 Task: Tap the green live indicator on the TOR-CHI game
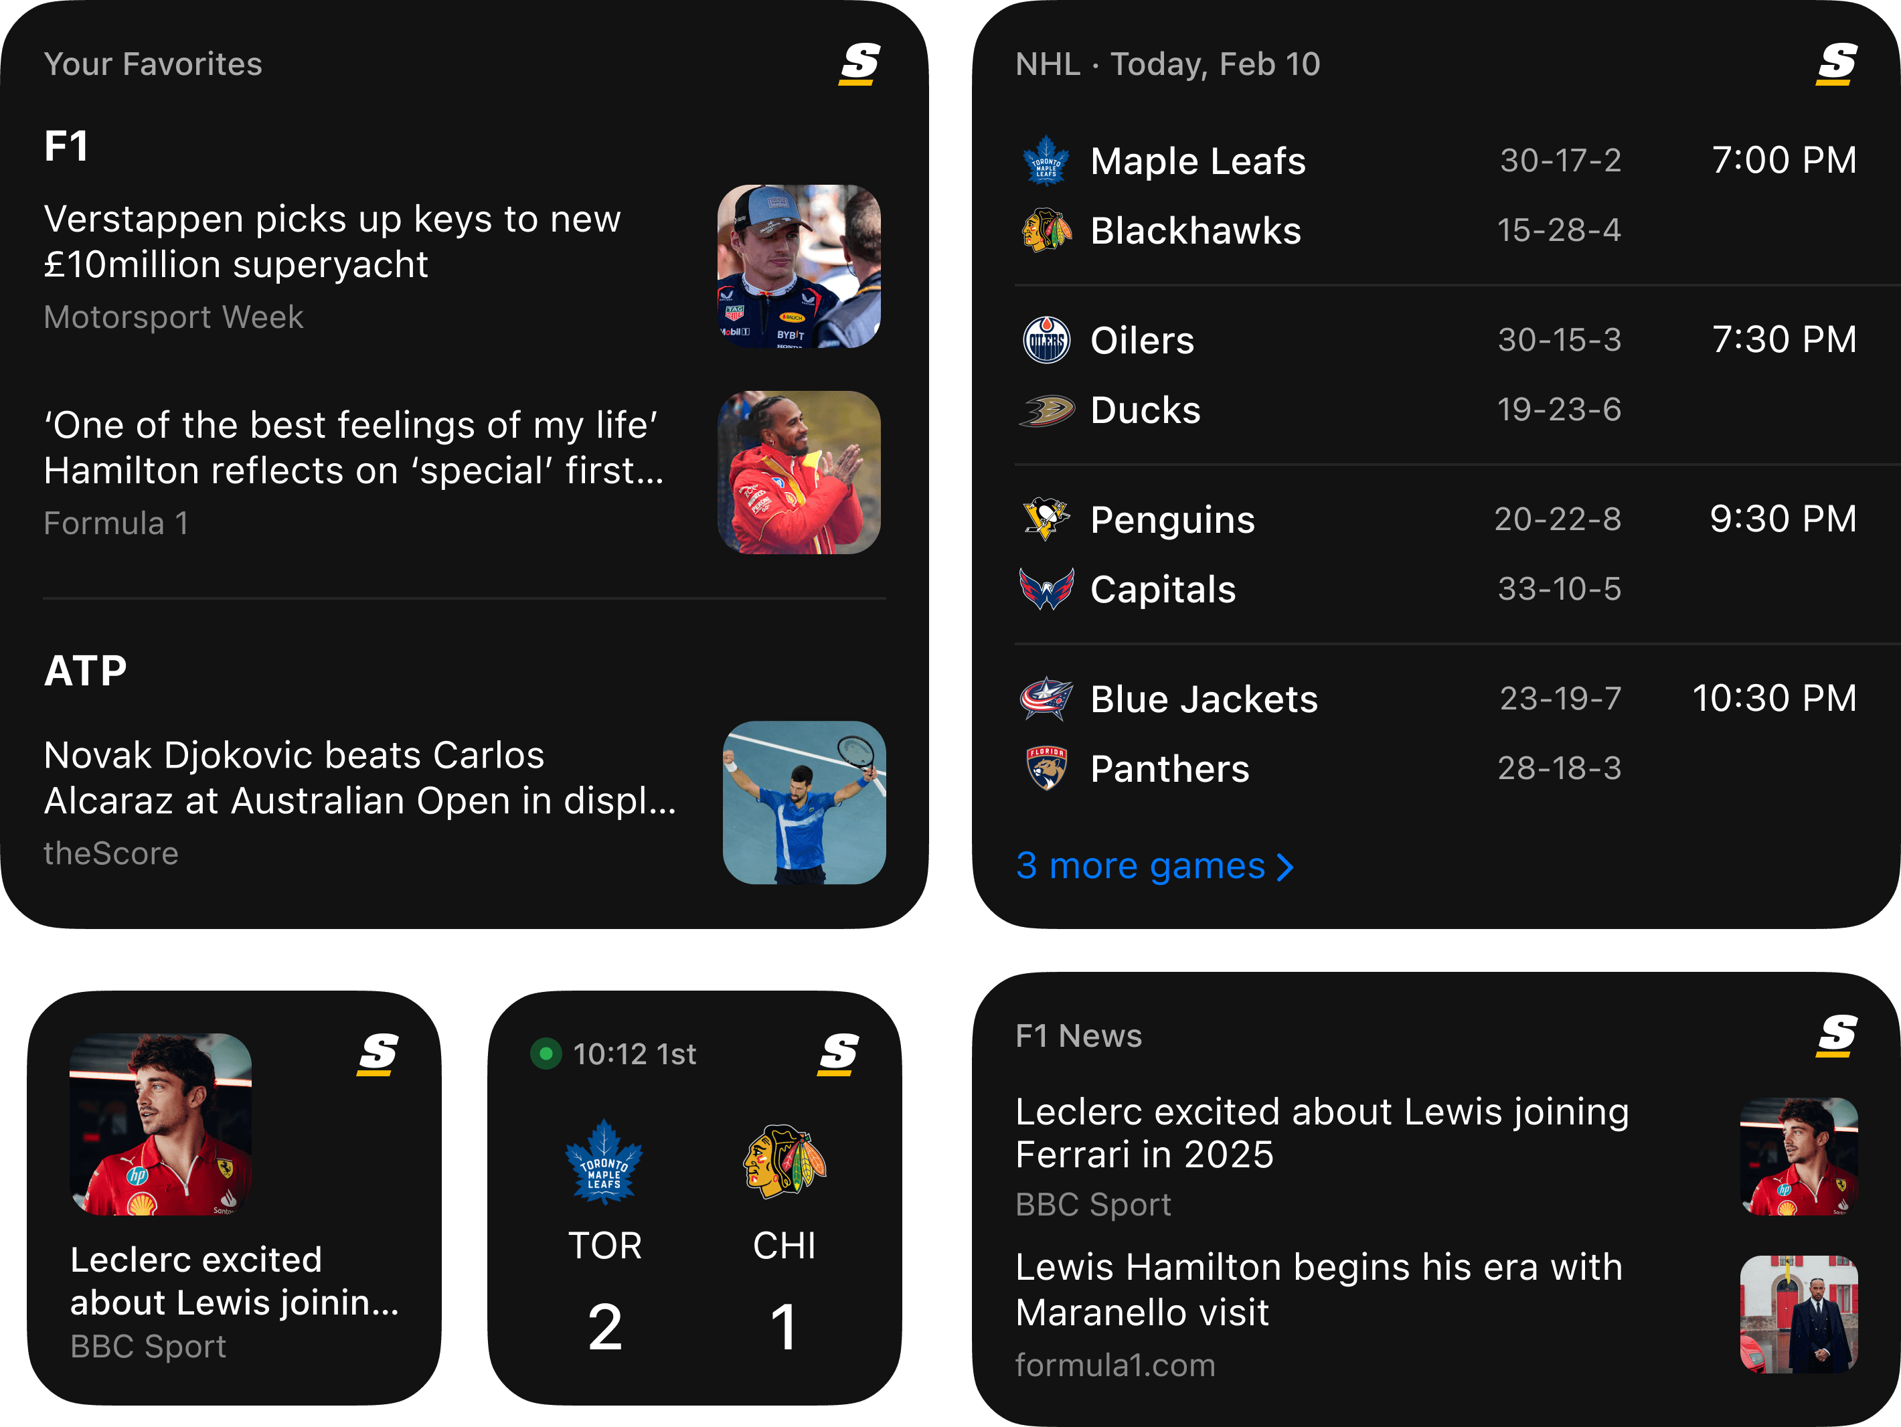coord(547,1055)
